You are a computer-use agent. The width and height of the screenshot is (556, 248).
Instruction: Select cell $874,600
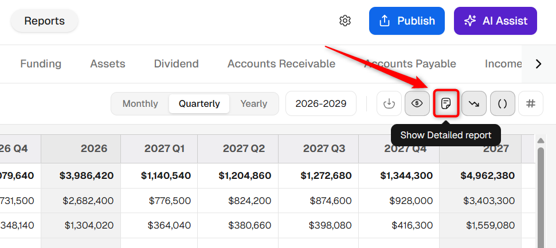click(x=319, y=201)
